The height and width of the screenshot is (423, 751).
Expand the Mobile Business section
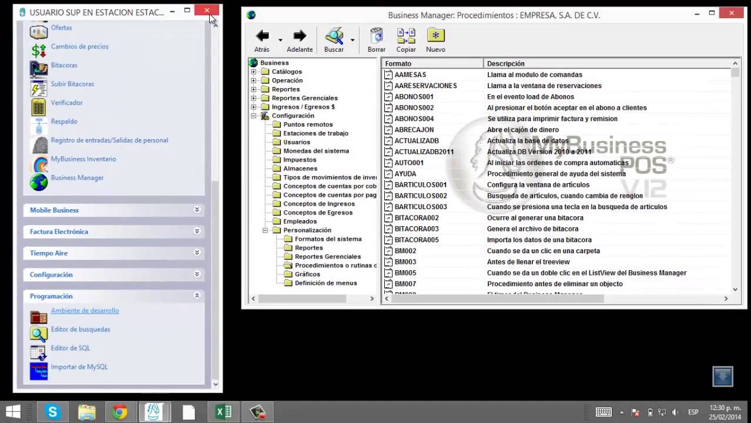197,210
